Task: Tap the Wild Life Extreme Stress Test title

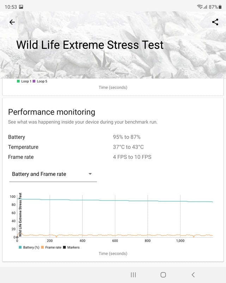Action: [90, 45]
